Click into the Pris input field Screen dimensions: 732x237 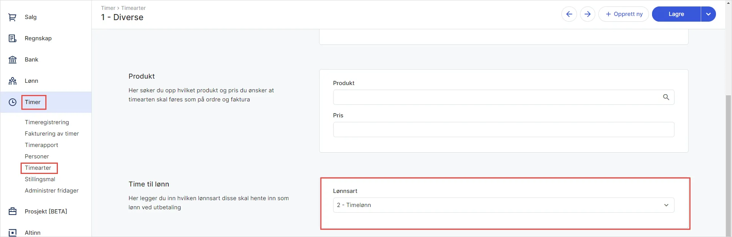pos(503,130)
